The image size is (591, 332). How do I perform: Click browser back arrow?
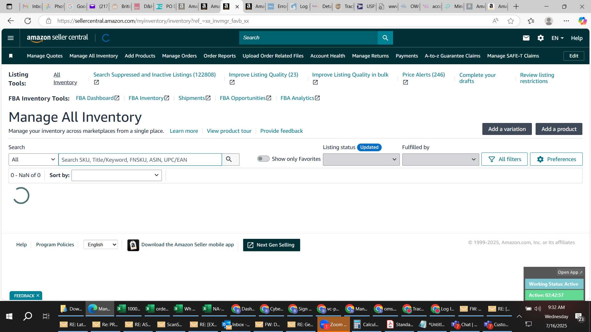tap(11, 21)
